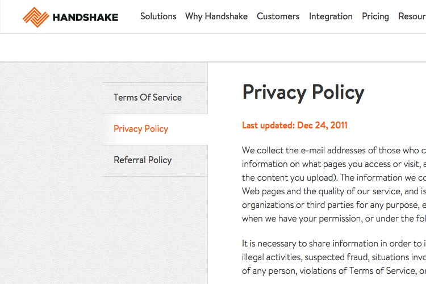The height and width of the screenshot is (284, 426).
Task: Click the line starting 'illegal activities, suspected fraud'
Action: pyautogui.click(x=334, y=257)
